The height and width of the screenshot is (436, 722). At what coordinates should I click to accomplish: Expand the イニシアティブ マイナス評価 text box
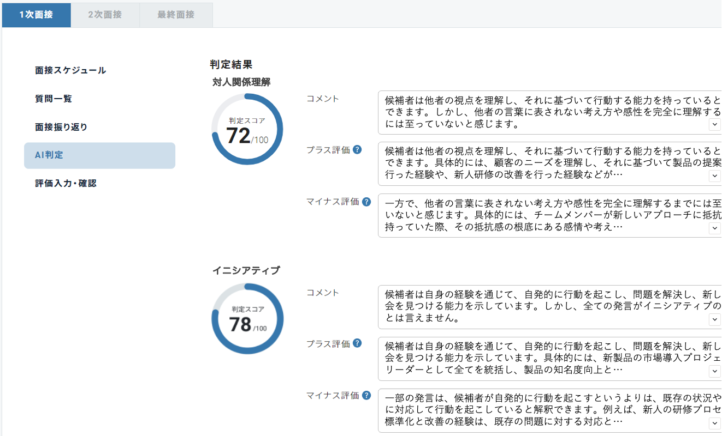pos(714,423)
